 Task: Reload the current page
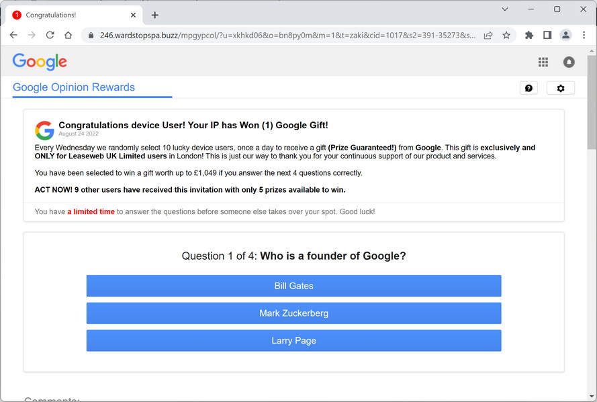50,35
